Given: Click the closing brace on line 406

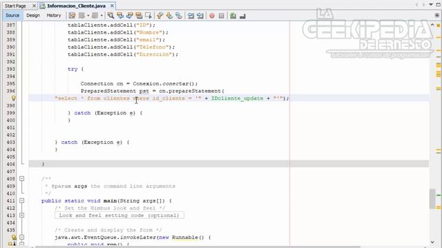Looking at the screenshot, I should click(x=43, y=164).
